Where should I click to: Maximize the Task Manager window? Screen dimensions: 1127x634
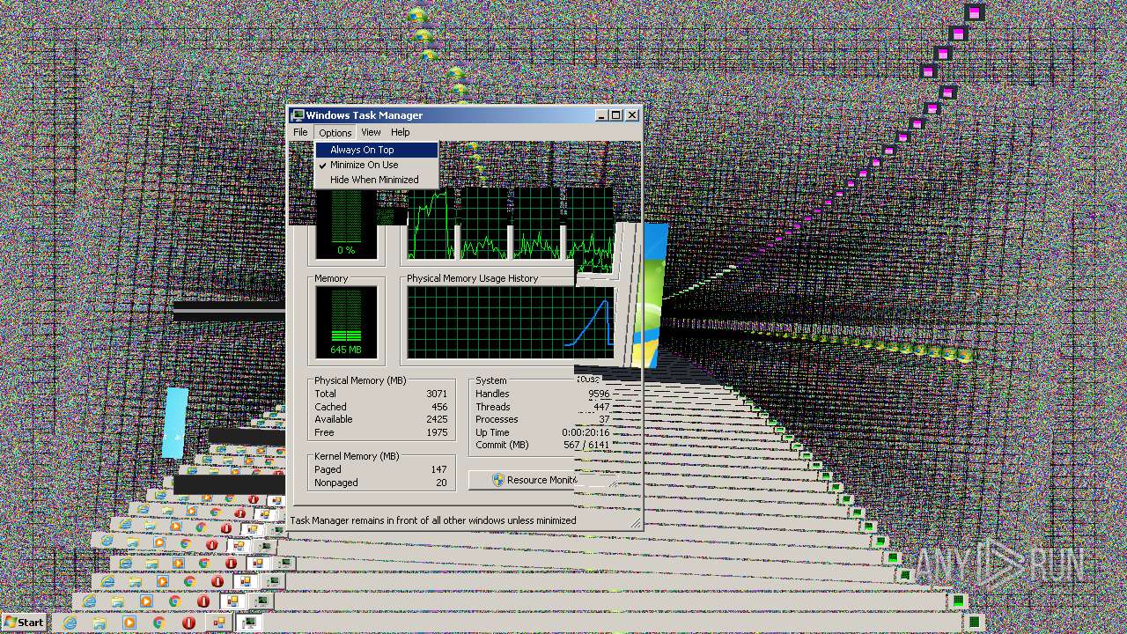coord(615,115)
